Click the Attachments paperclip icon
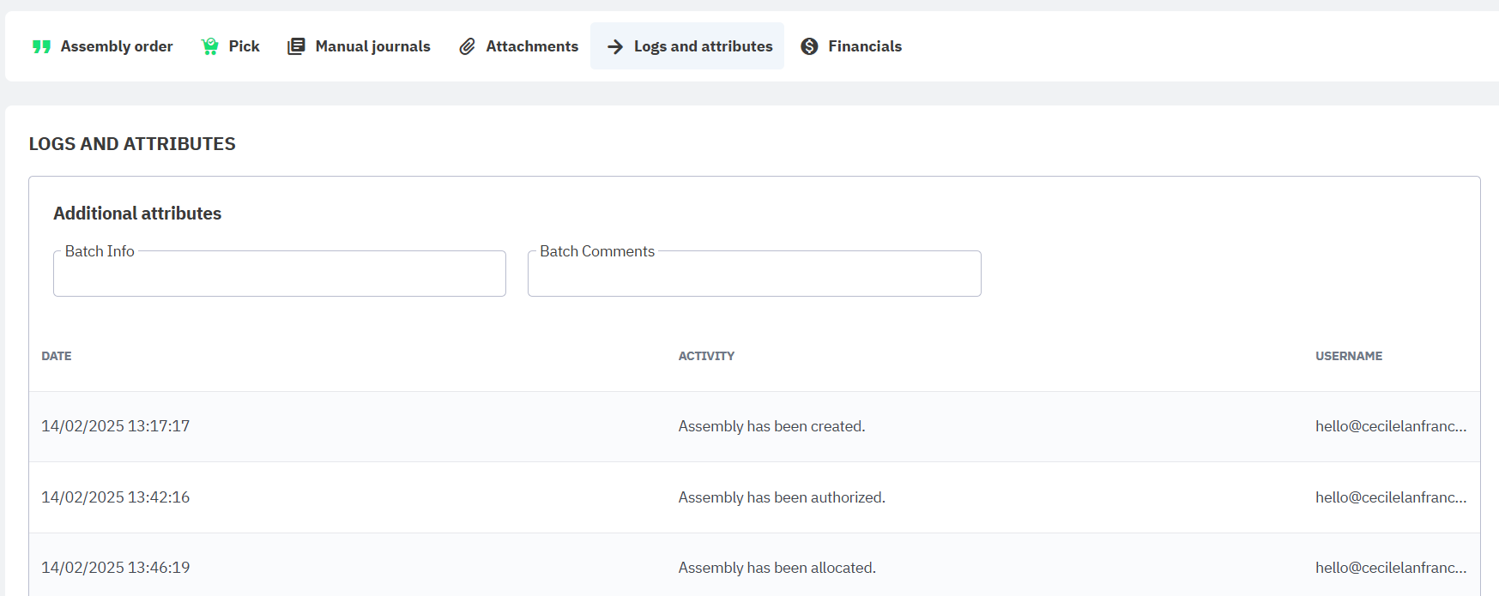Screen dimensions: 1499x596 point(467,46)
